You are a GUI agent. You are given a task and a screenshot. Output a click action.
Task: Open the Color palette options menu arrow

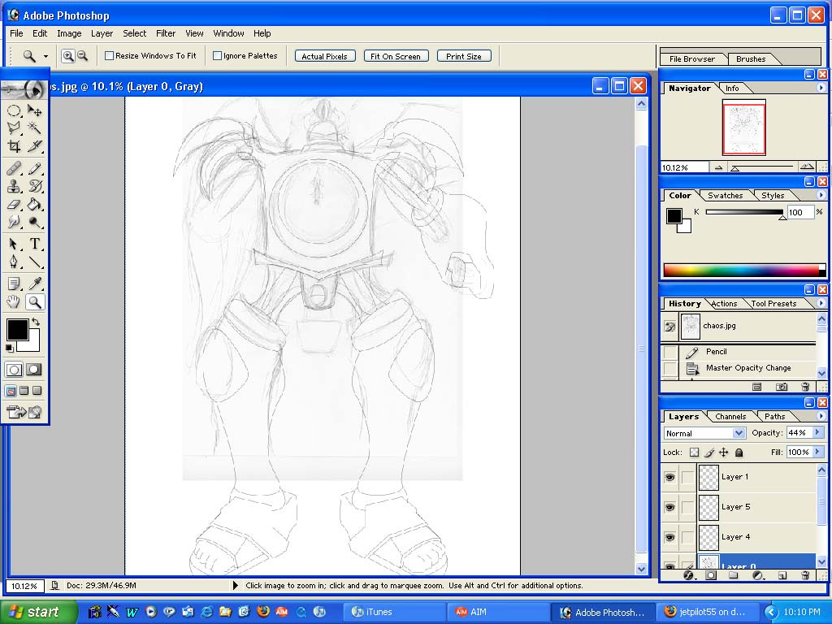(x=821, y=195)
